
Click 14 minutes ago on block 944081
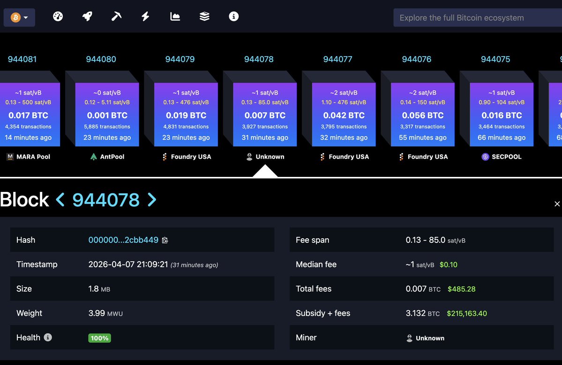(28, 138)
